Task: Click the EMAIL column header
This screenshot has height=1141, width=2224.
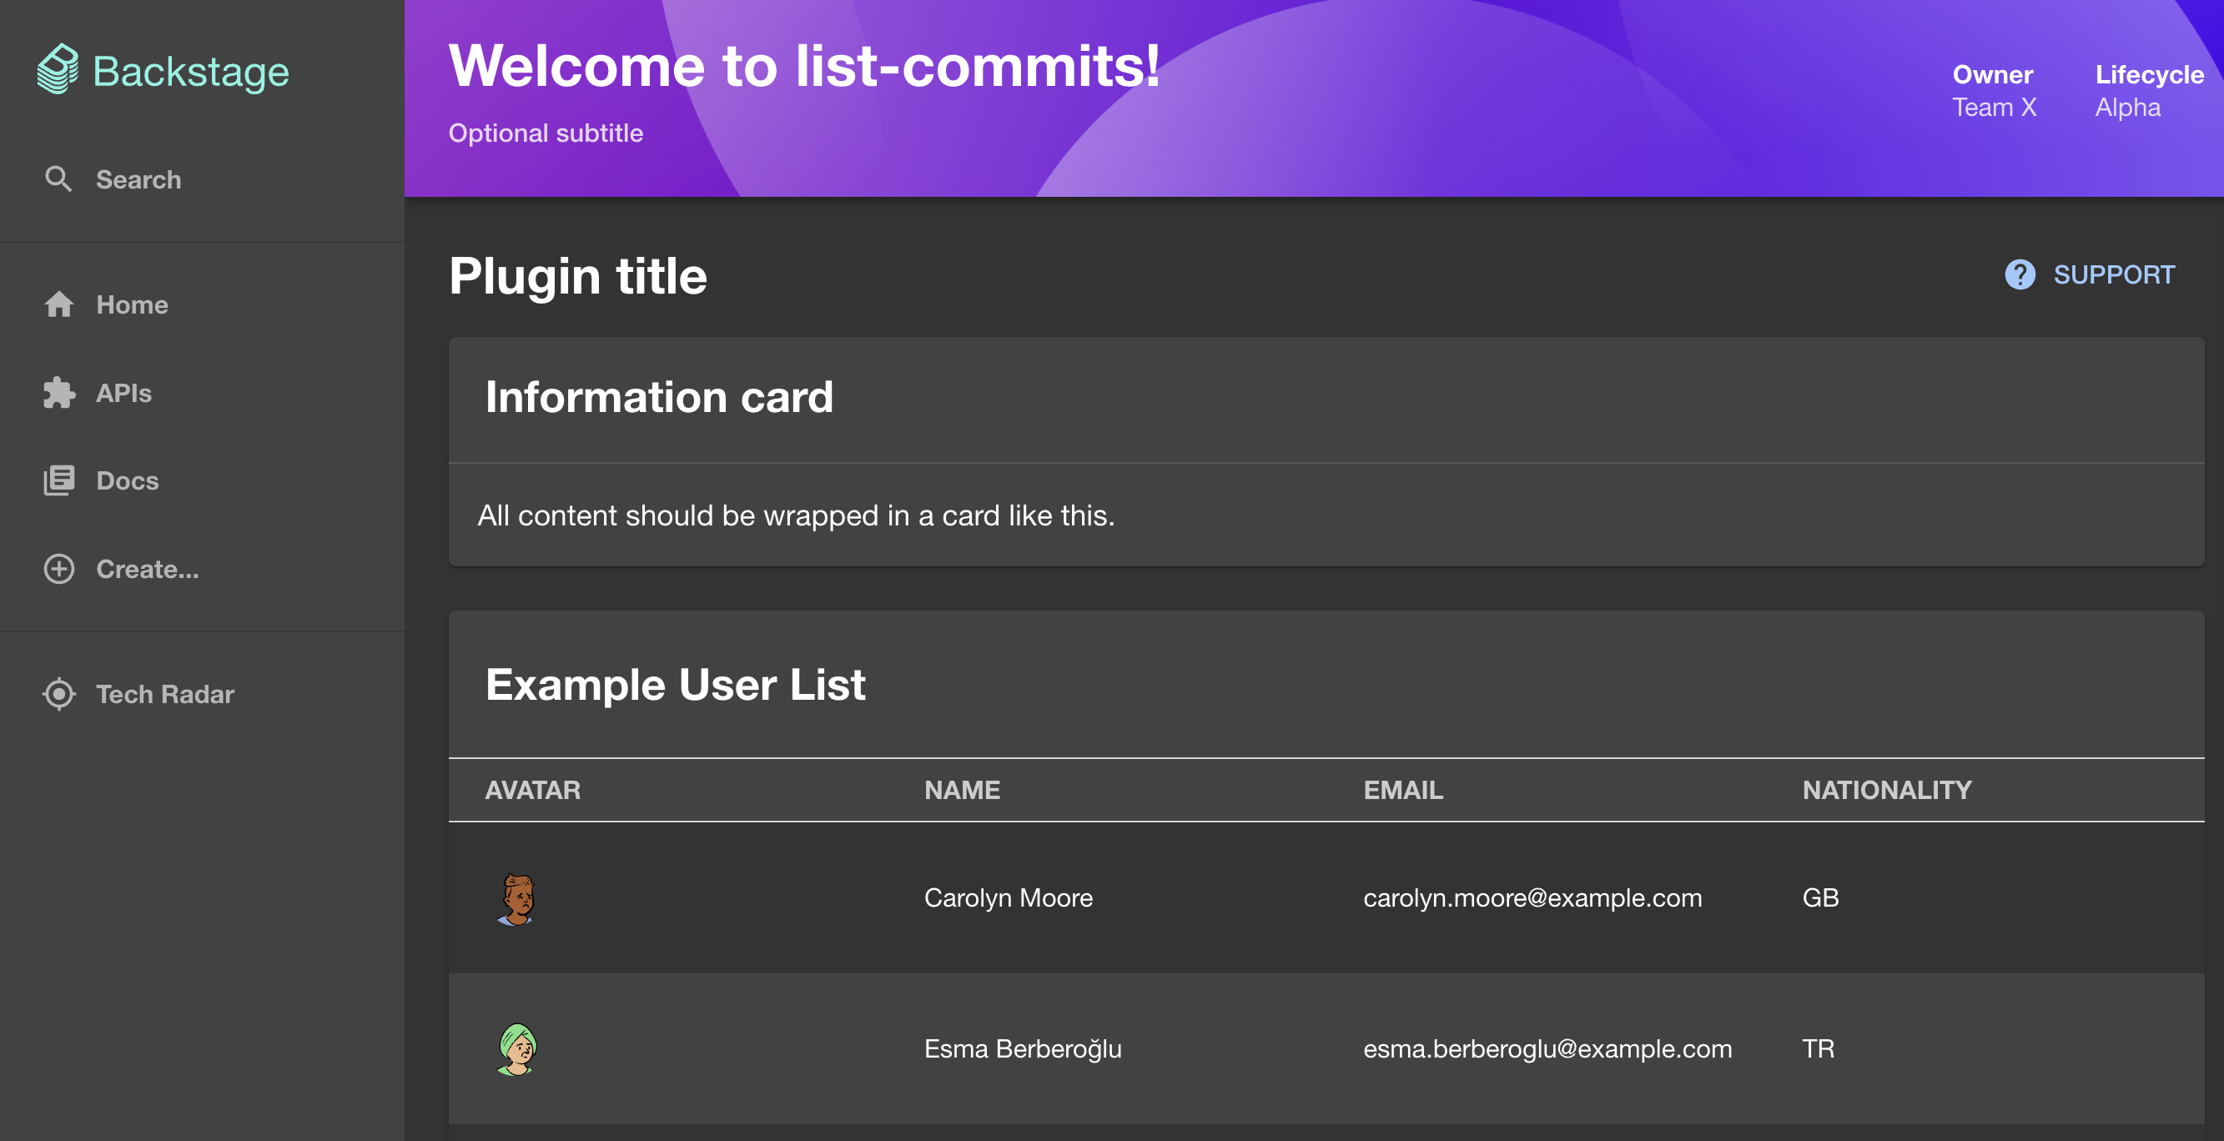Action: pos(1403,790)
